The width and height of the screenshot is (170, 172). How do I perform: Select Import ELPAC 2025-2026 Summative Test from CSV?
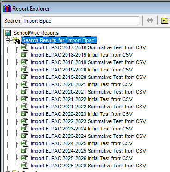[x=88, y=166]
